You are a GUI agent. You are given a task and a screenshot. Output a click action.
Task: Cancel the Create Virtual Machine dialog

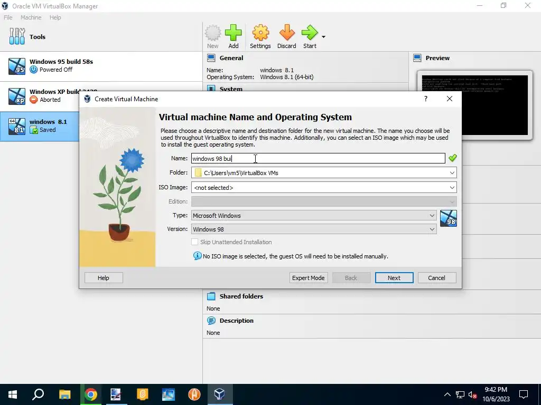tap(437, 278)
